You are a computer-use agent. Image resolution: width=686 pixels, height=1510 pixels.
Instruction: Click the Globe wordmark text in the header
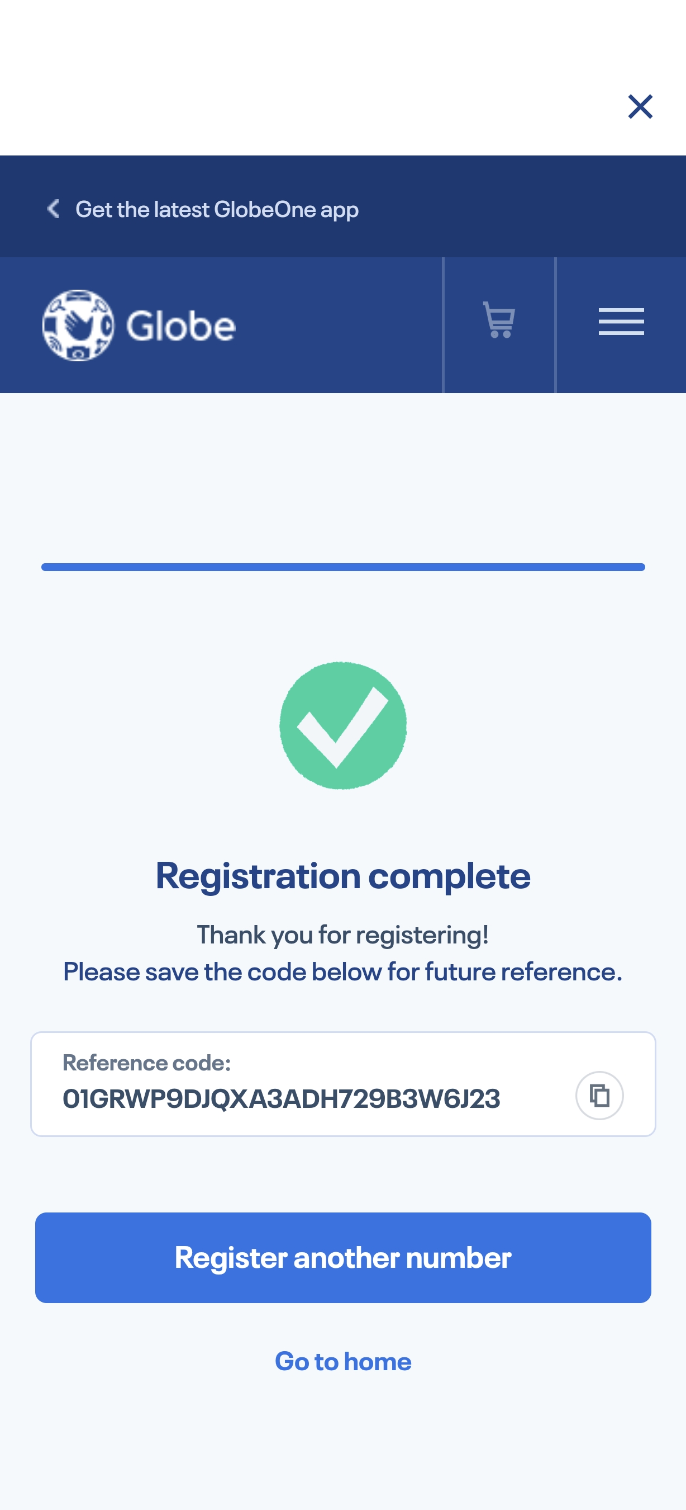click(x=181, y=327)
